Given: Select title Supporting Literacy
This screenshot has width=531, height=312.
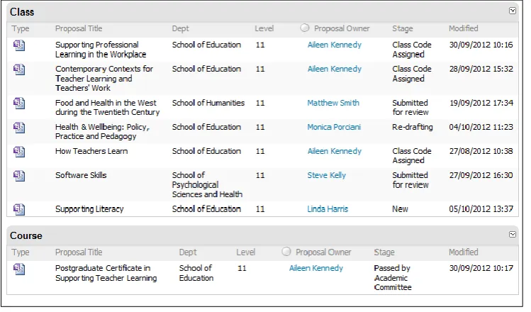Looking at the screenshot, I should (89, 209).
